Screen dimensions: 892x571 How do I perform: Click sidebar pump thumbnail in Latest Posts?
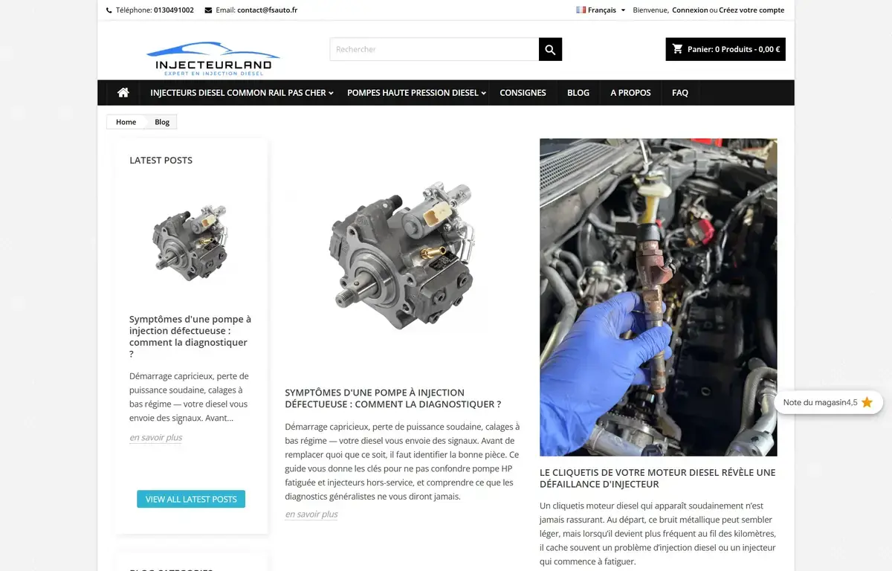(190, 242)
